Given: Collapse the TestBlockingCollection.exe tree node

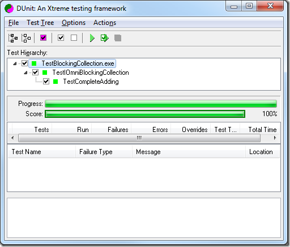Looking at the screenshot, I should click(x=15, y=63).
